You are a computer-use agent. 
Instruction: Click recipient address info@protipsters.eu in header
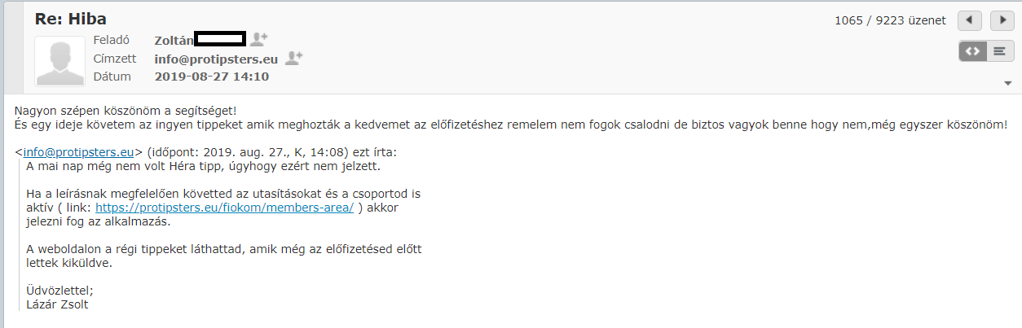pyautogui.click(x=216, y=59)
